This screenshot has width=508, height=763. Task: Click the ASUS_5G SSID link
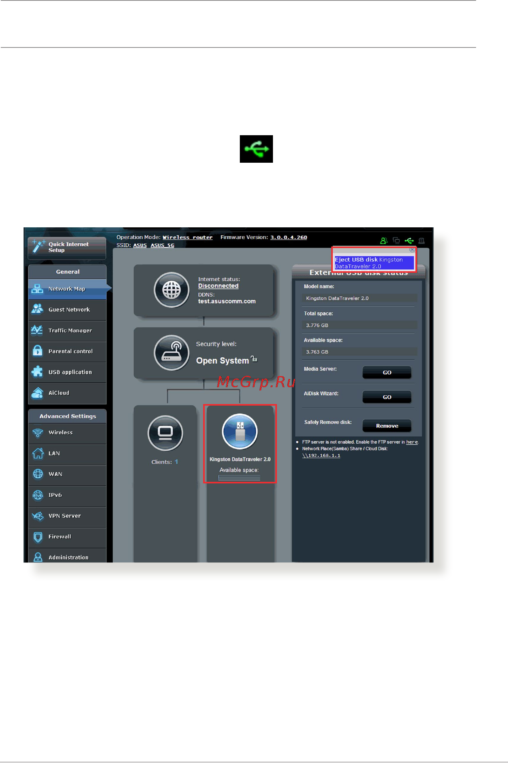point(162,245)
